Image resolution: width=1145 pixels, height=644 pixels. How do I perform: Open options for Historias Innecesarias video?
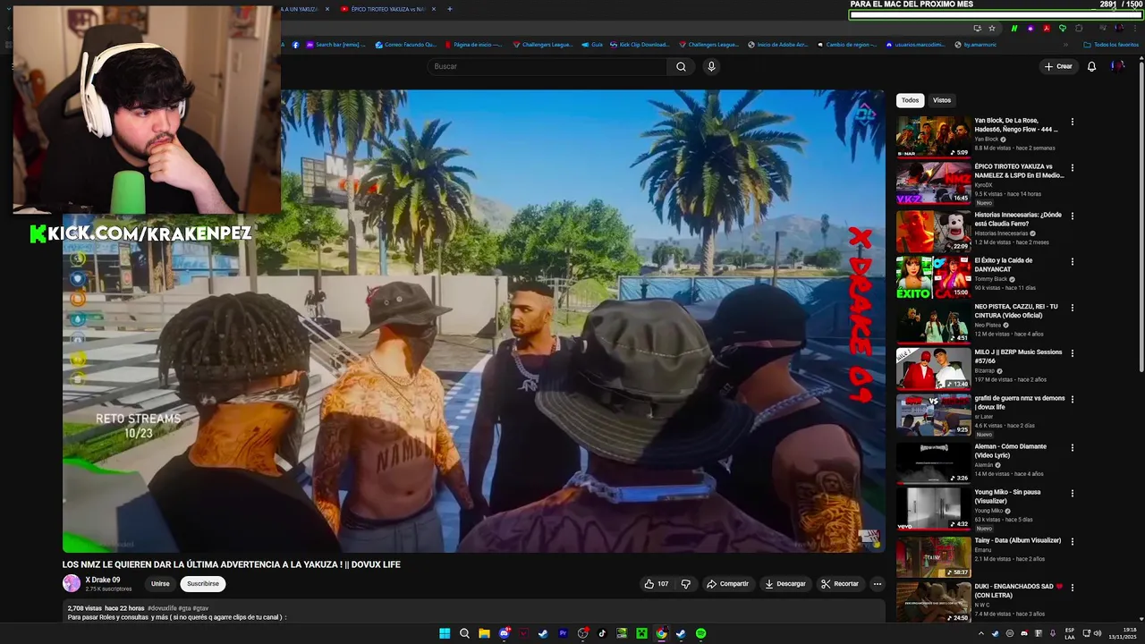tap(1073, 216)
